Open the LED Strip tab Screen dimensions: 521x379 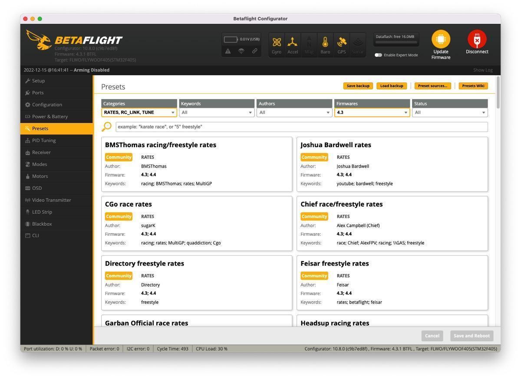point(56,212)
